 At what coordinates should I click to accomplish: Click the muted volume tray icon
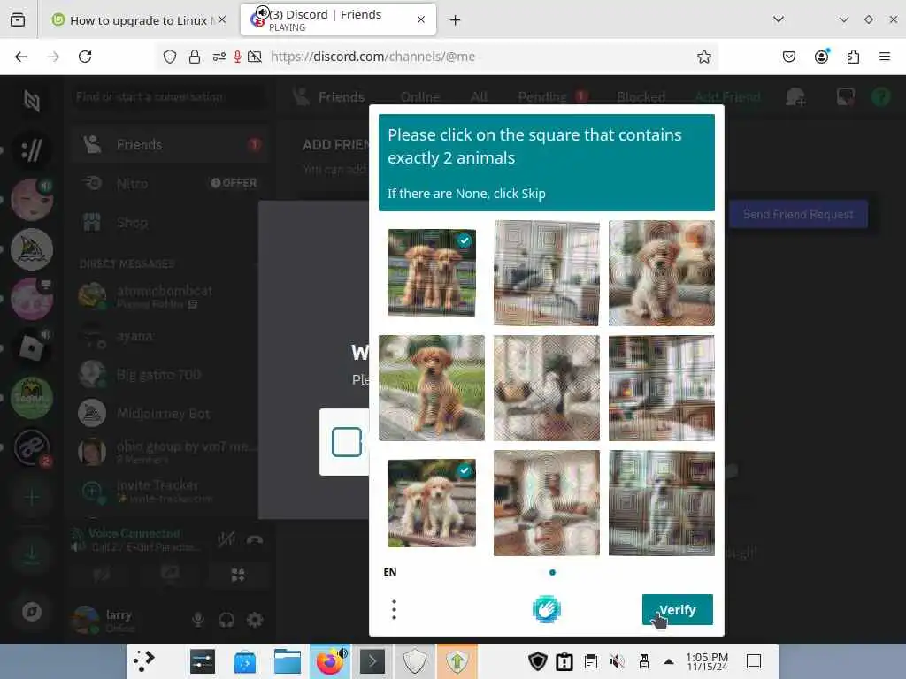[x=617, y=661]
